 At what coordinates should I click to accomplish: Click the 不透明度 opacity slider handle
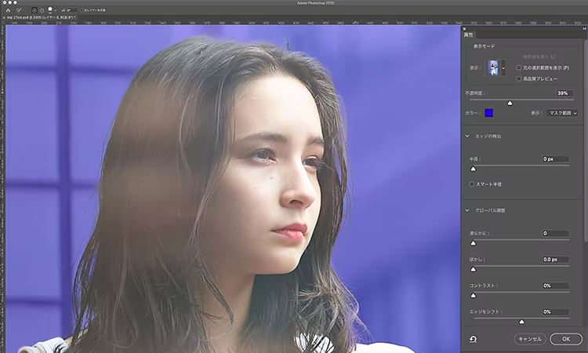pos(510,104)
